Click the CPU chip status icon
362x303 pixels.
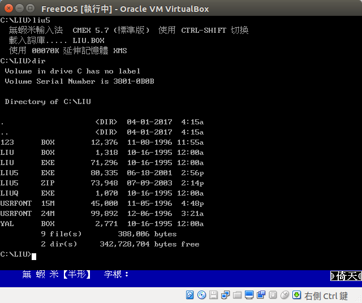coord(273,295)
